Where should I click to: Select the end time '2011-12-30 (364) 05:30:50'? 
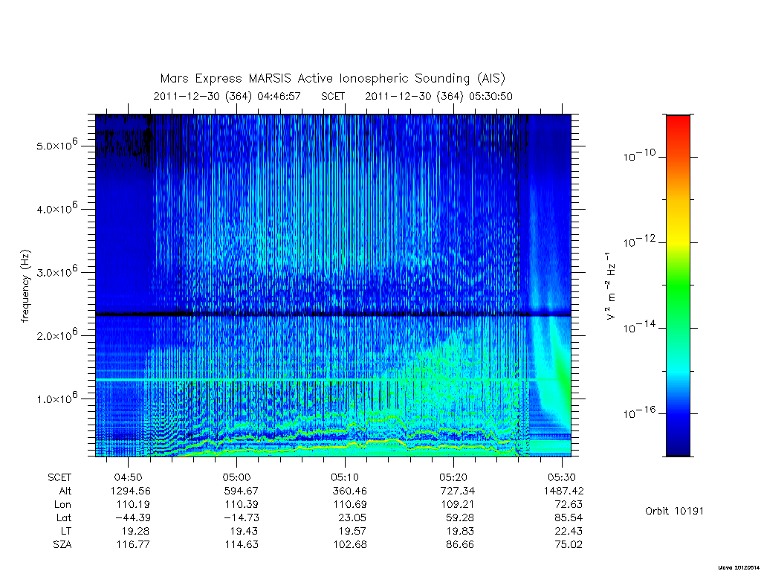click(438, 96)
